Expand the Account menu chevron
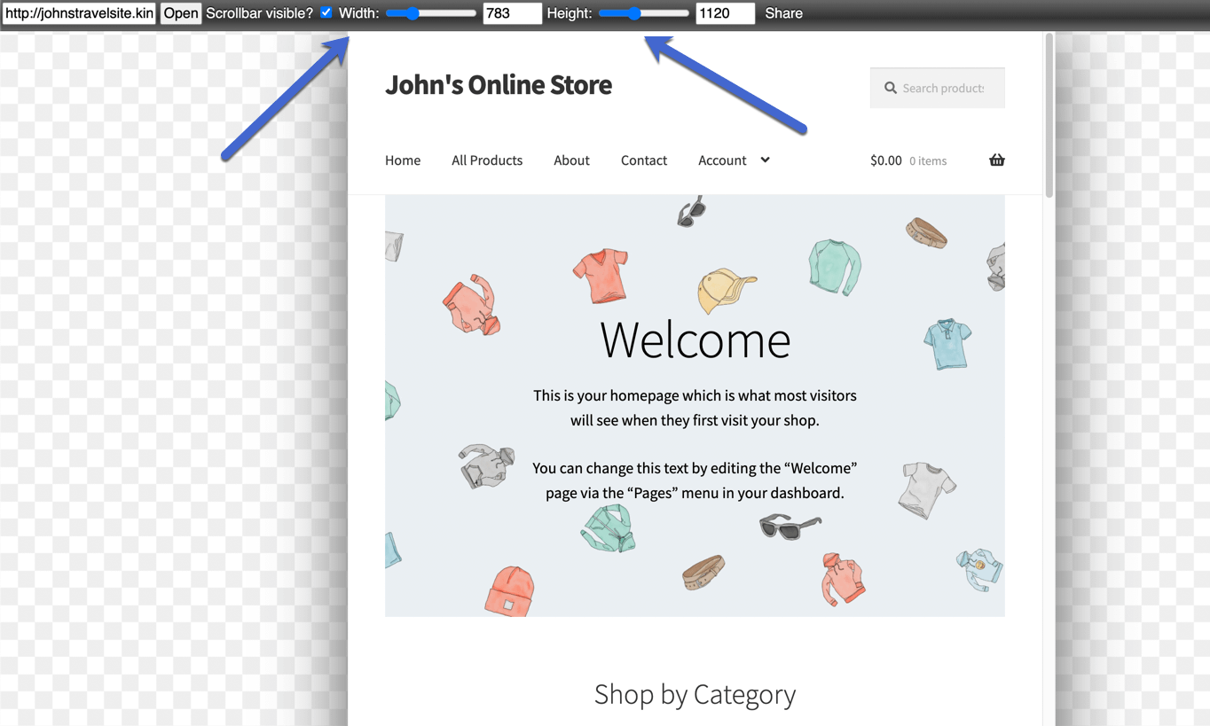Screen dimensions: 1210x726 click(x=765, y=160)
